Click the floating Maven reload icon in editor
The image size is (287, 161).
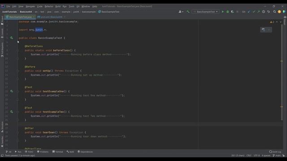click(263, 30)
